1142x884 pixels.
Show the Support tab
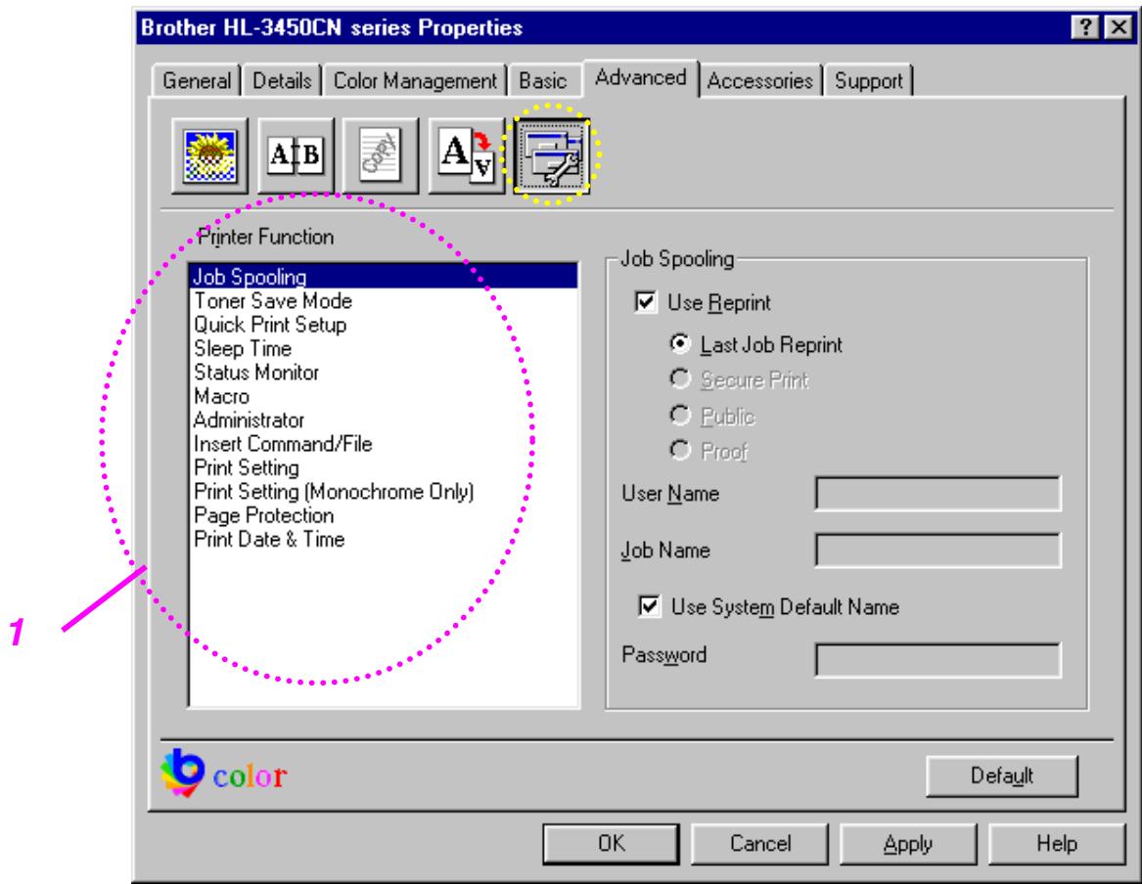868,81
